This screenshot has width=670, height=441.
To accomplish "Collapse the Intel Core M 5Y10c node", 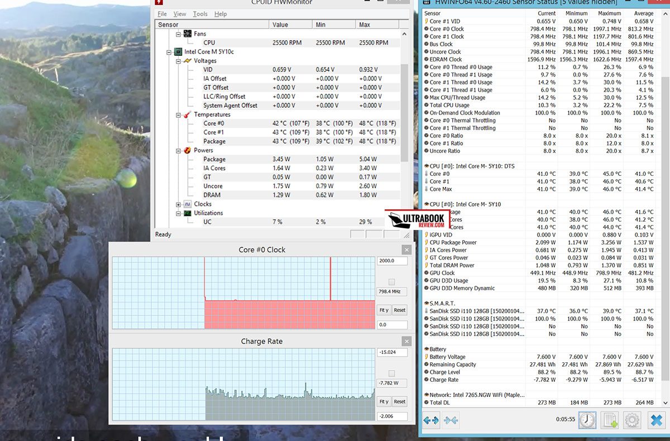I will (169, 52).
